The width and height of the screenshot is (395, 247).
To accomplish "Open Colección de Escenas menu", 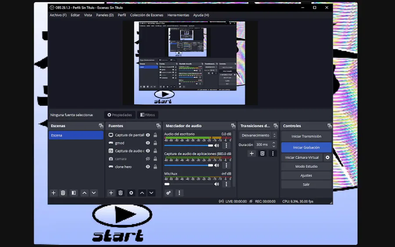I will [147, 15].
